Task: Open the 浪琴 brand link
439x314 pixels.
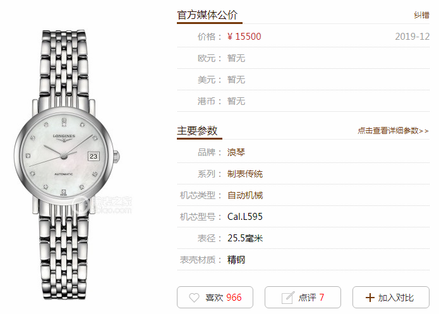Action: click(236, 152)
